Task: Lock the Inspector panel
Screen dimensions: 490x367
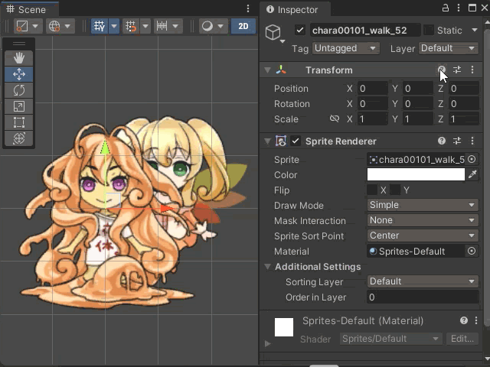Action: pos(446,8)
